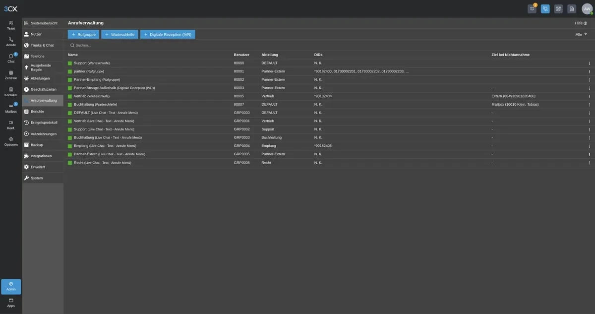Go to Anrufe in the left navigation

point(11,42)
